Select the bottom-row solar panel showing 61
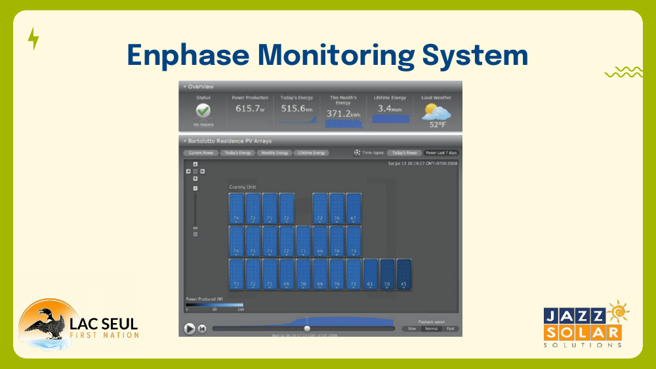The height and width of the screenshot is (369, 656). pyautogui.click(x=370, y=275)
